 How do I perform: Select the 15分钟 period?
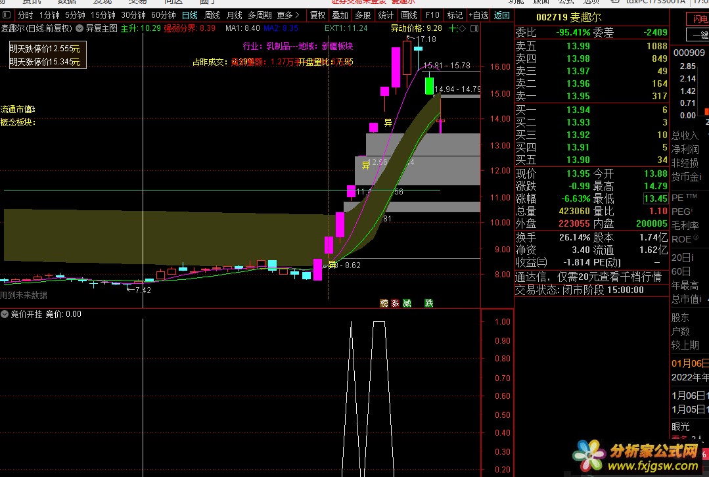[x=103, y=15]
